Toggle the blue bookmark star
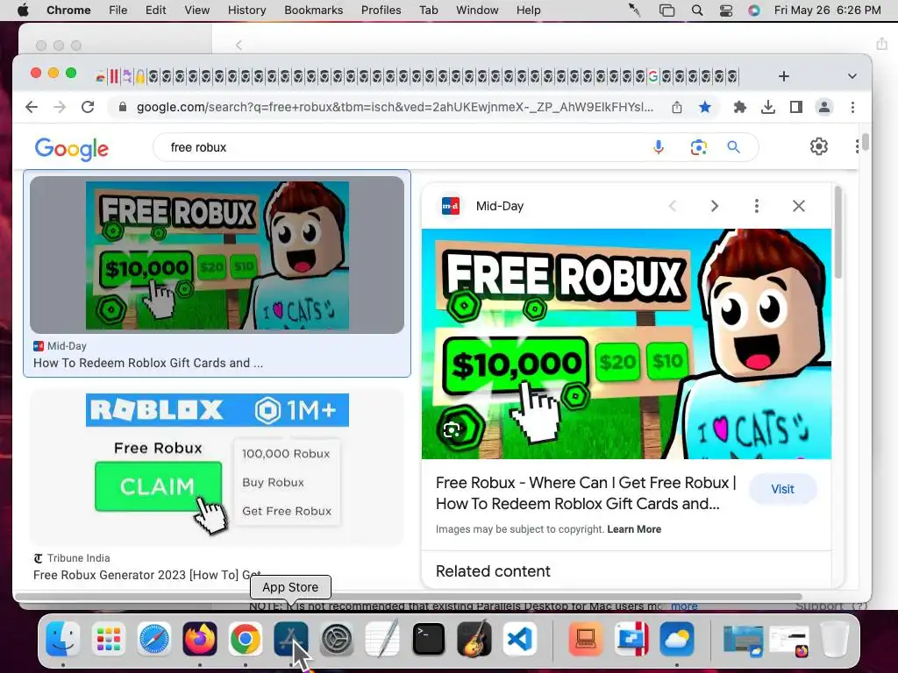 (705, 107)
